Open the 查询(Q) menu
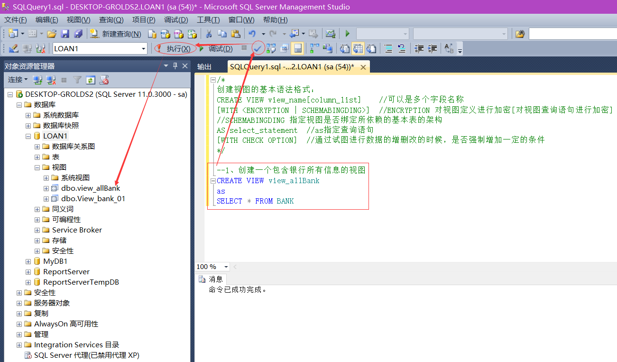 tap(110, 19)
